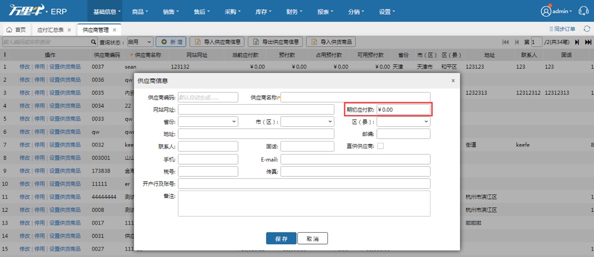This screenshot has height=257, width=594.
Task: Open the 查询状态 启用 dropdown
Action: [140, 42]
